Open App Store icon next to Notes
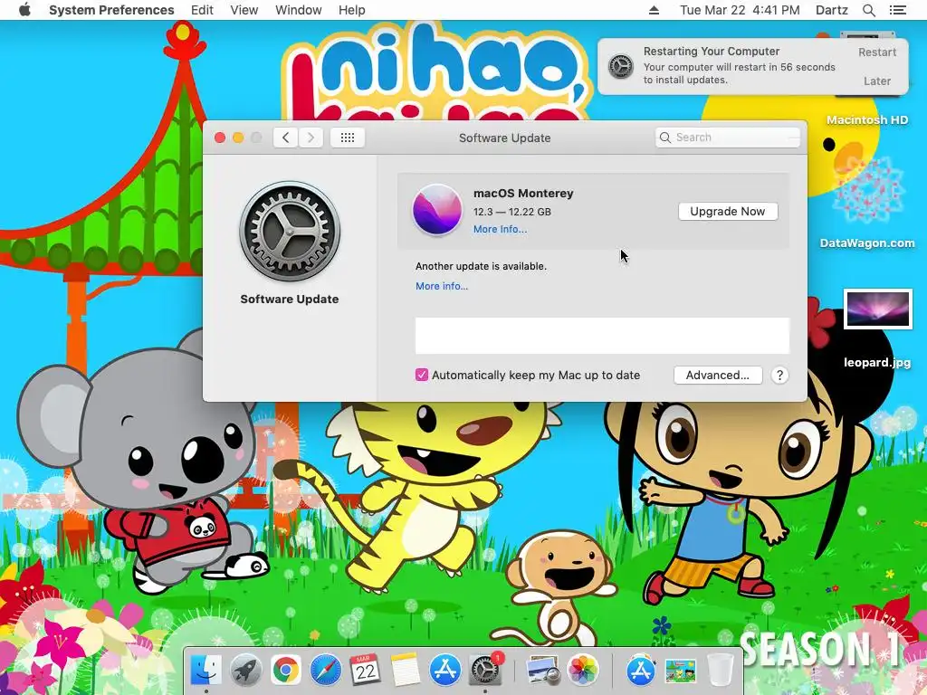The image size is (927, 695). pos(444,671)
